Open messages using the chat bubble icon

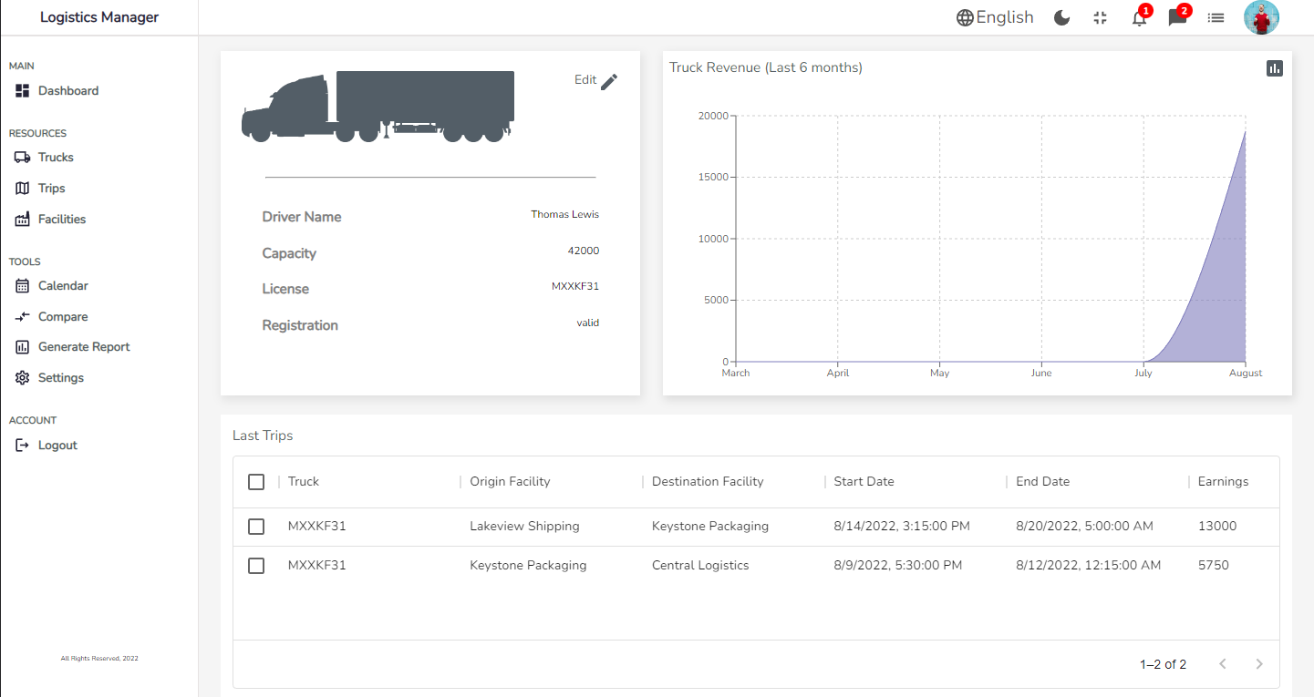pyautogui.click(x=1176, y=17)
